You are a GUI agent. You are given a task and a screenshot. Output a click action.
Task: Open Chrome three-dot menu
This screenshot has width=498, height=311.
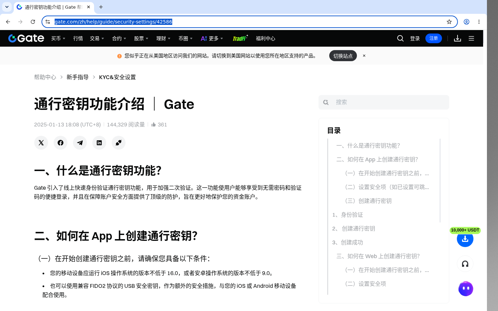pos(479,22)
